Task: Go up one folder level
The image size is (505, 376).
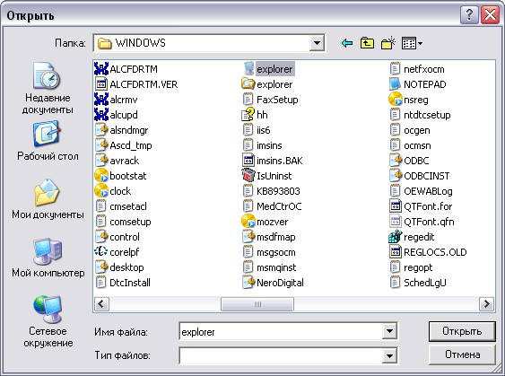Action: point(367,43)
